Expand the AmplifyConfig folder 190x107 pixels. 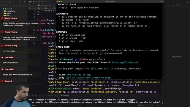tap(3, 11)
